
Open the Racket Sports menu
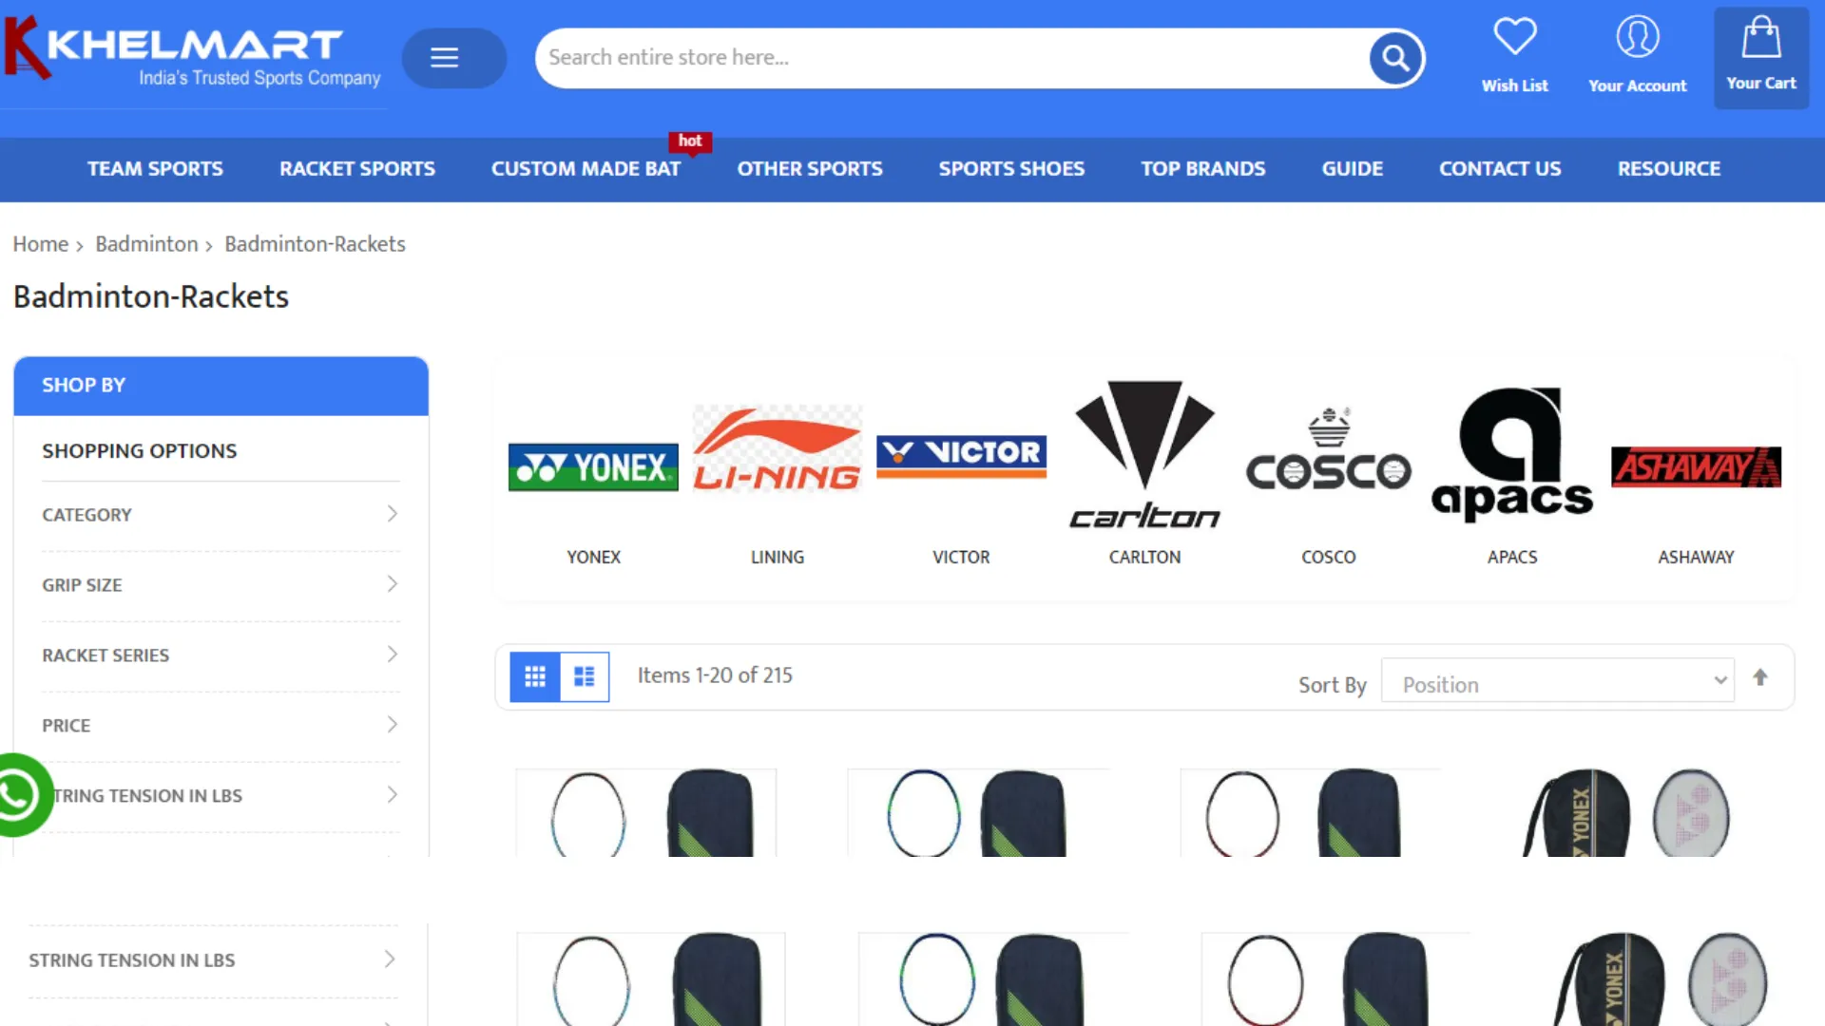point(356,169)
